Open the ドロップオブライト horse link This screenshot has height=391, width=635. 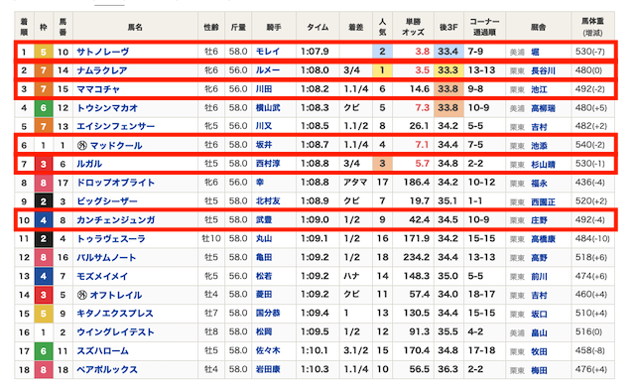click(x=116, y=183)
